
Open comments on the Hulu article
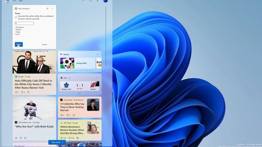click(x=28, y=92)
